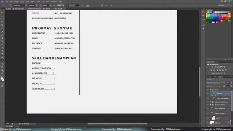Toggle Quick Mask mode in toolbox
This screenshot has width=233, height=131.
2,83
